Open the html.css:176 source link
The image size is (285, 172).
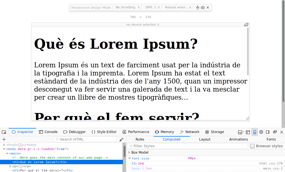coord(271,164)
